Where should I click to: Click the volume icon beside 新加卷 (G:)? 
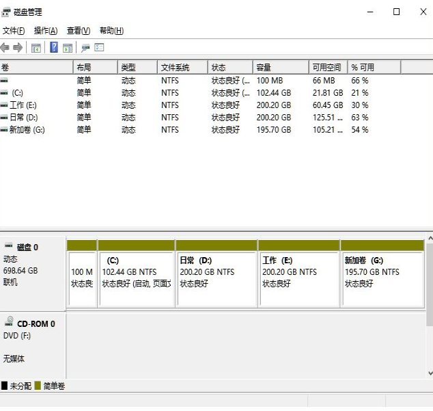tap(4, 130)
